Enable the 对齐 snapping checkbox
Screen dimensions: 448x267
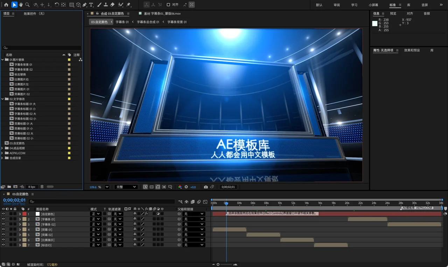point(168,5)
